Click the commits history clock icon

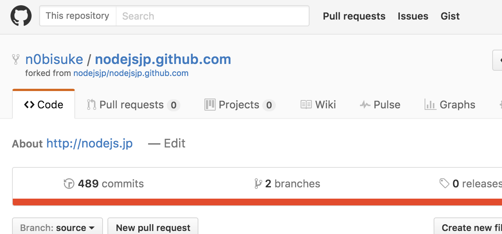(x=69, y=184)
